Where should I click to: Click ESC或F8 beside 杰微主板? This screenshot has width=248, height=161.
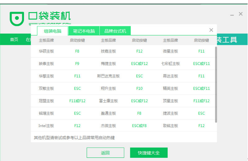(139, 126)
